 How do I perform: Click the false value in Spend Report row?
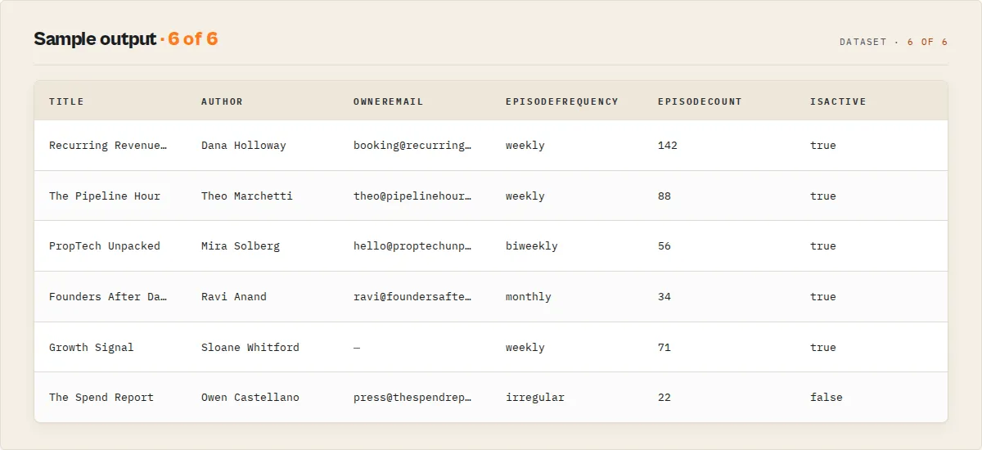(x=827, y=398)
